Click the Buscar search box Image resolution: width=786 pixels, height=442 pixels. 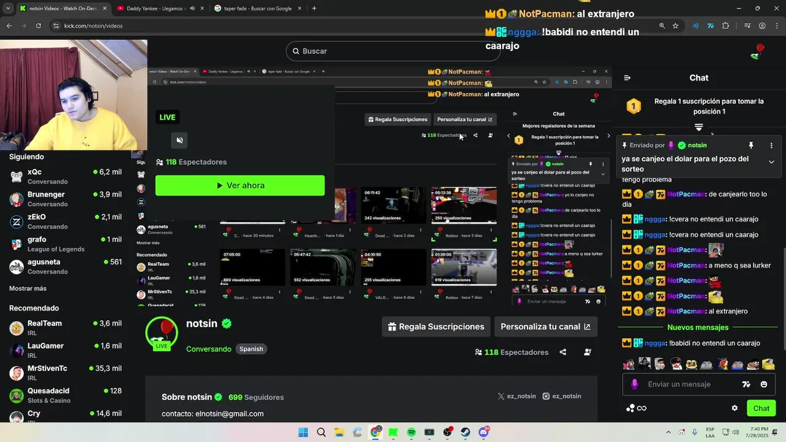(x=393, y=51)
